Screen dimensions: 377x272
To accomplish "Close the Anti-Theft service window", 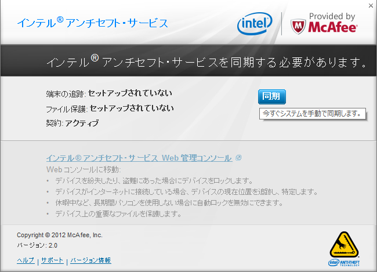I will [x=371, y=6].
